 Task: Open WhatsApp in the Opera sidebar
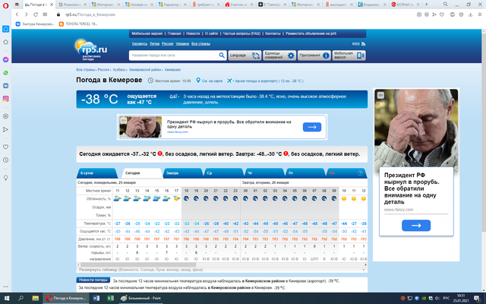(5, 73)
